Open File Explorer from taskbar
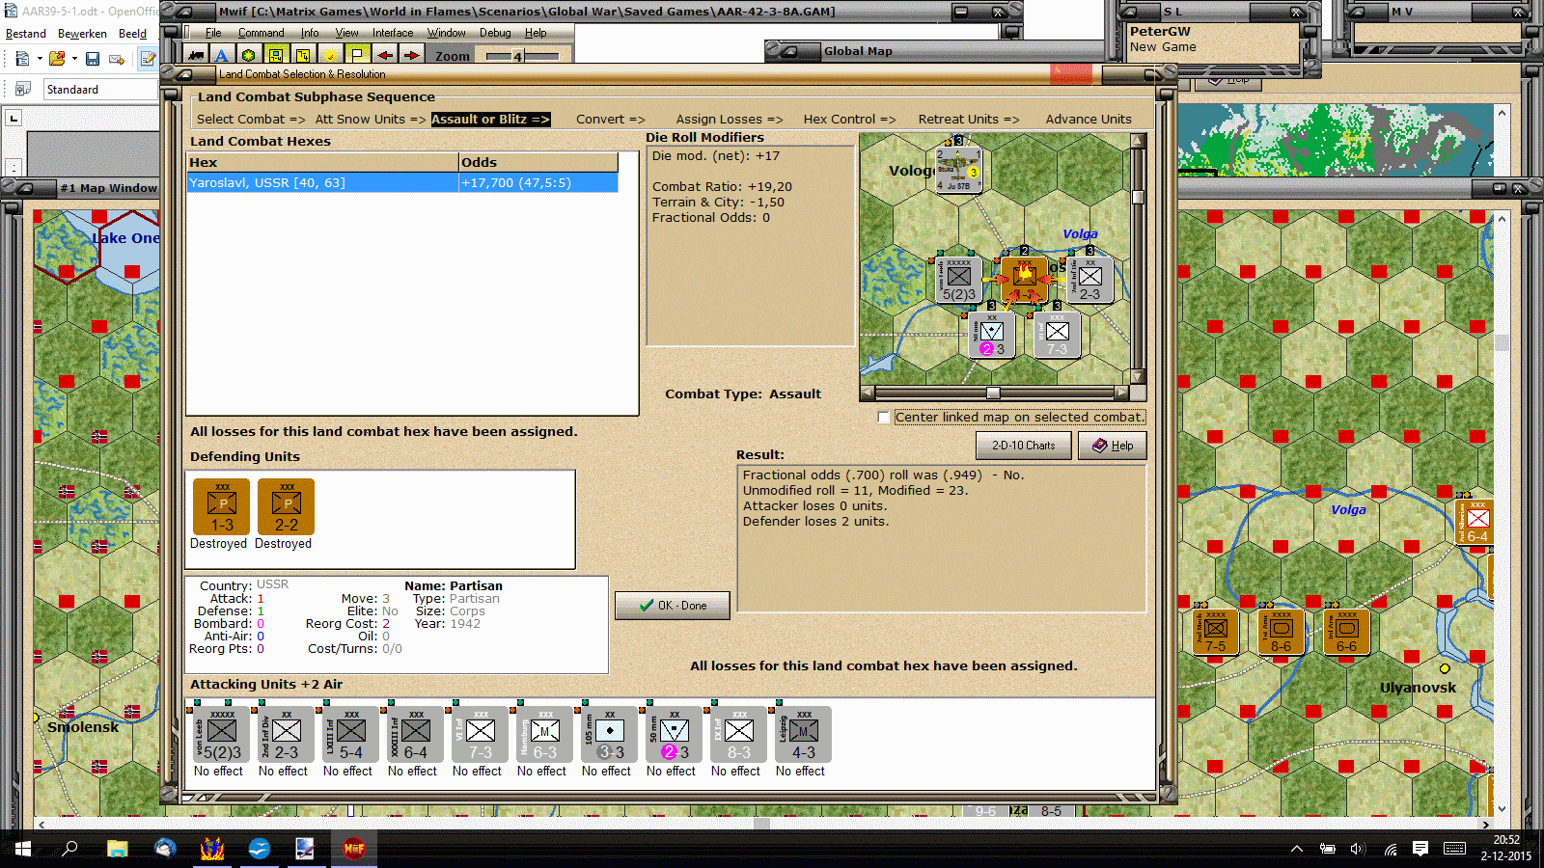 [118, 849]
